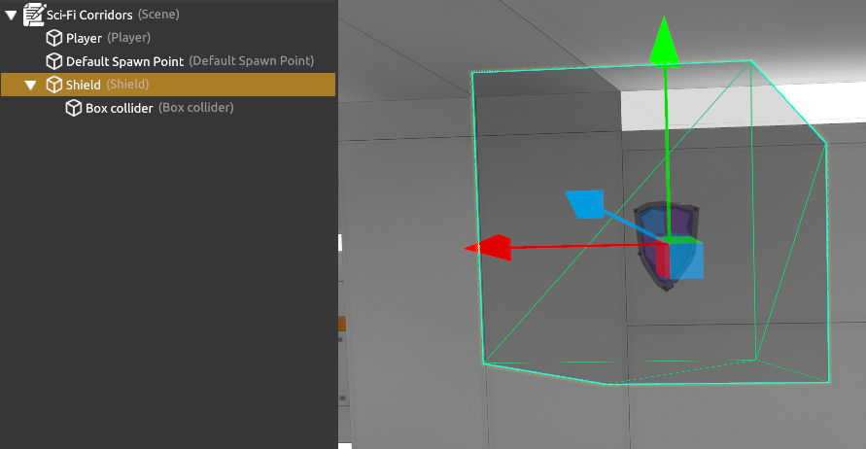Select the Box collider child node

(x=119, y=108)
